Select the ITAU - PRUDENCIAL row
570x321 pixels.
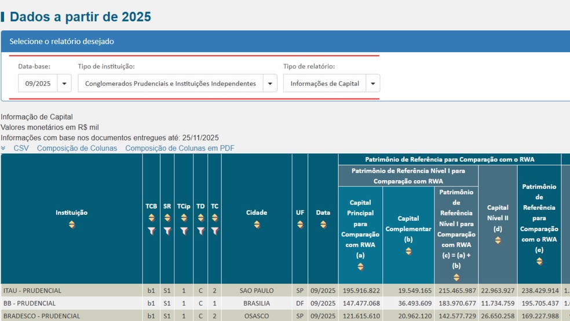(x=32, y=290)
